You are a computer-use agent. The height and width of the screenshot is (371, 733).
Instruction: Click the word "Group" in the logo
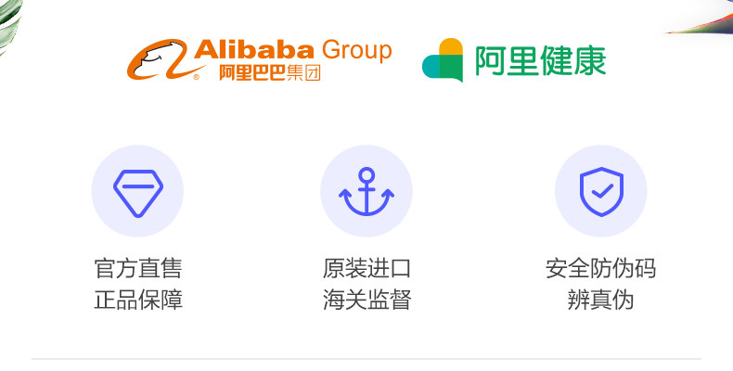point(356,50)
